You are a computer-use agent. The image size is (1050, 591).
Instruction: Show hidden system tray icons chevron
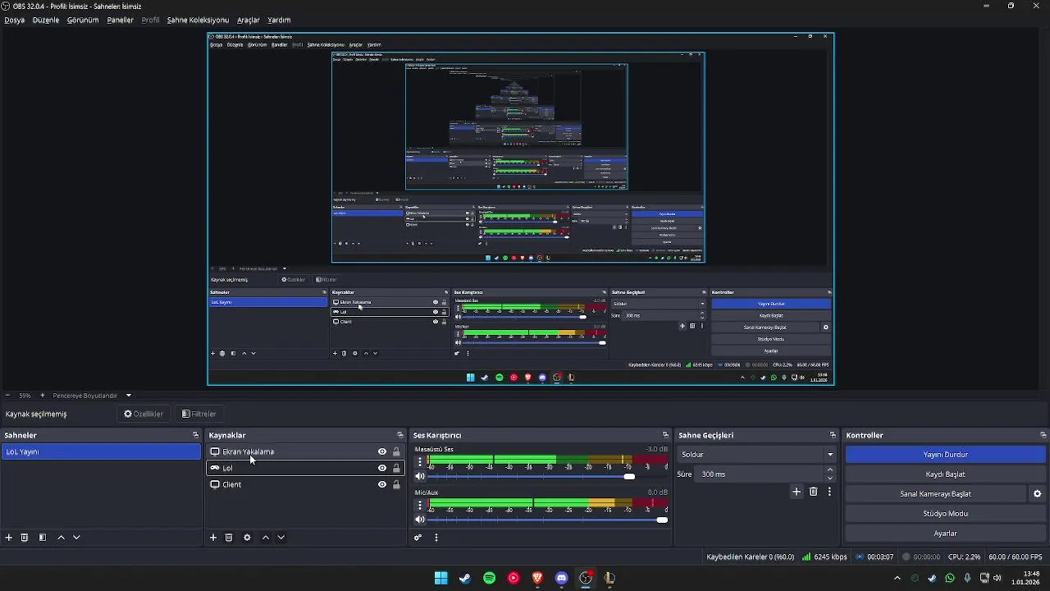(897, 579)
